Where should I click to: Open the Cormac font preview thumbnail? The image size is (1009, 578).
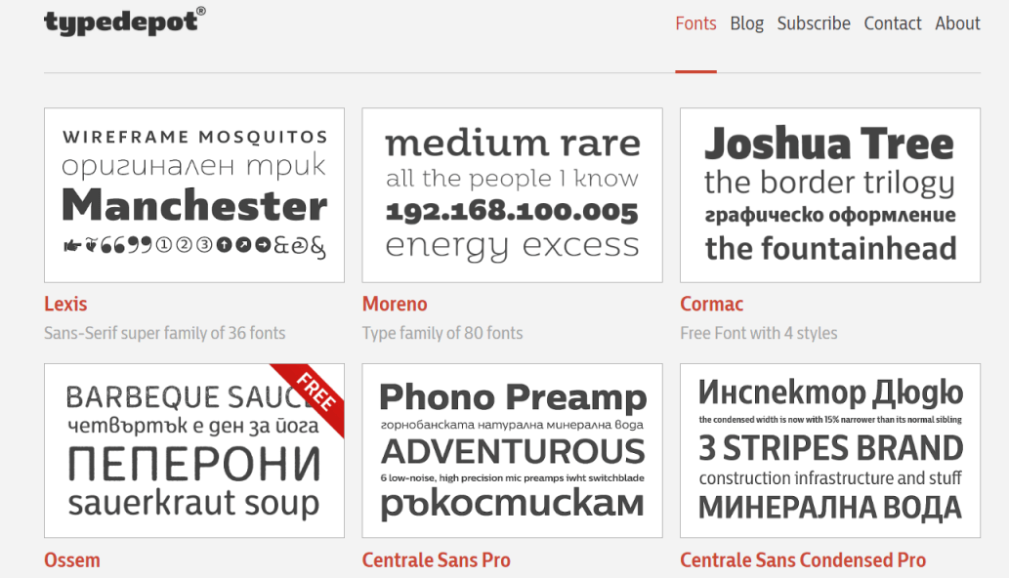829,194
